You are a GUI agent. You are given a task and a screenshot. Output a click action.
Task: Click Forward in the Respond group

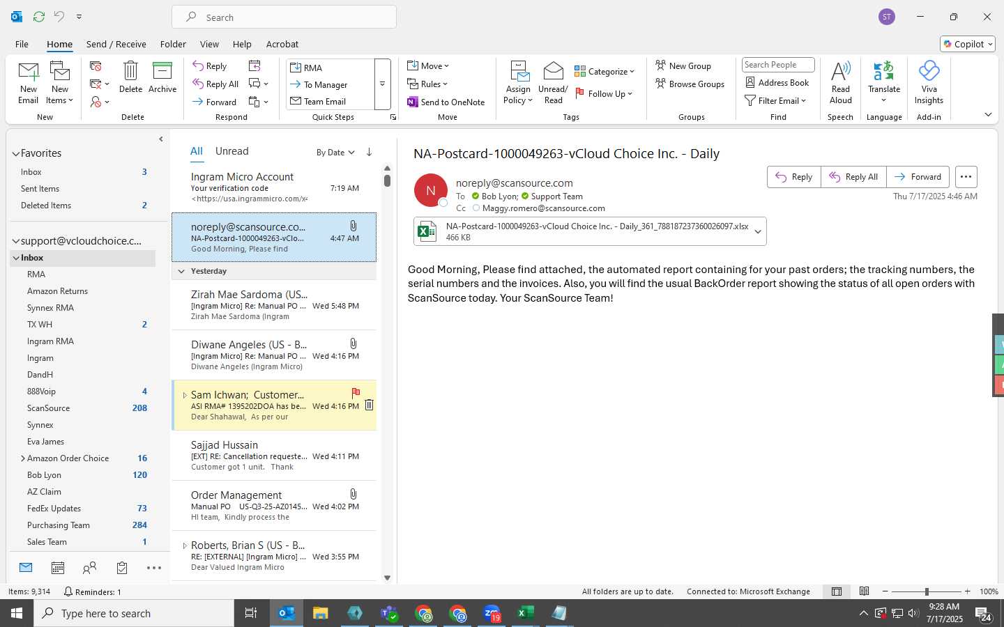[215, 102]
